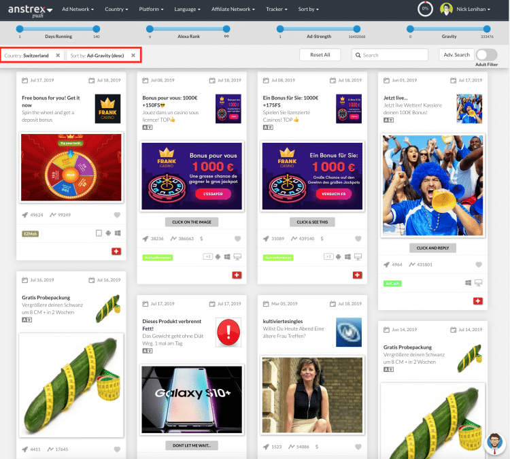Open the Tracker dropdown
The height and width of the screenshot is (459, 510).
coord(277,9)
